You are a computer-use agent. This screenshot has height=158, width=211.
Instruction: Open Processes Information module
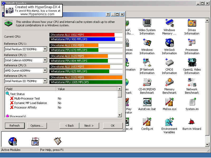point(192,47)
